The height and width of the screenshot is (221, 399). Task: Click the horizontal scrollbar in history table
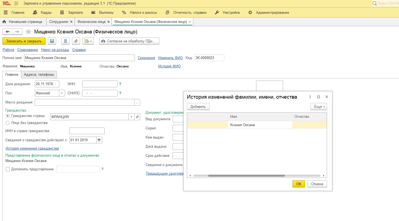point(246,176)
